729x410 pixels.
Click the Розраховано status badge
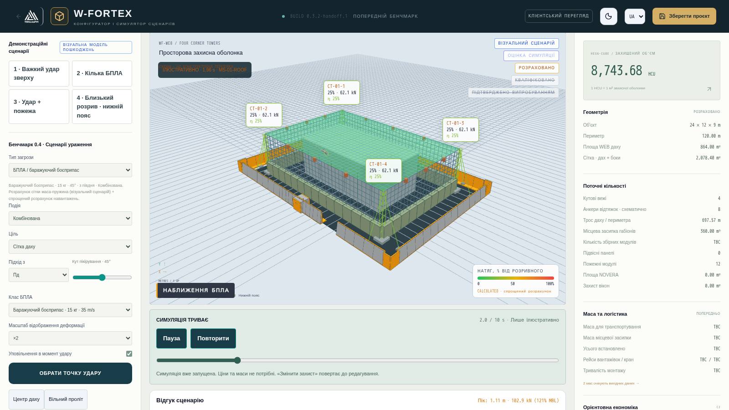click(x=537, y=68)
